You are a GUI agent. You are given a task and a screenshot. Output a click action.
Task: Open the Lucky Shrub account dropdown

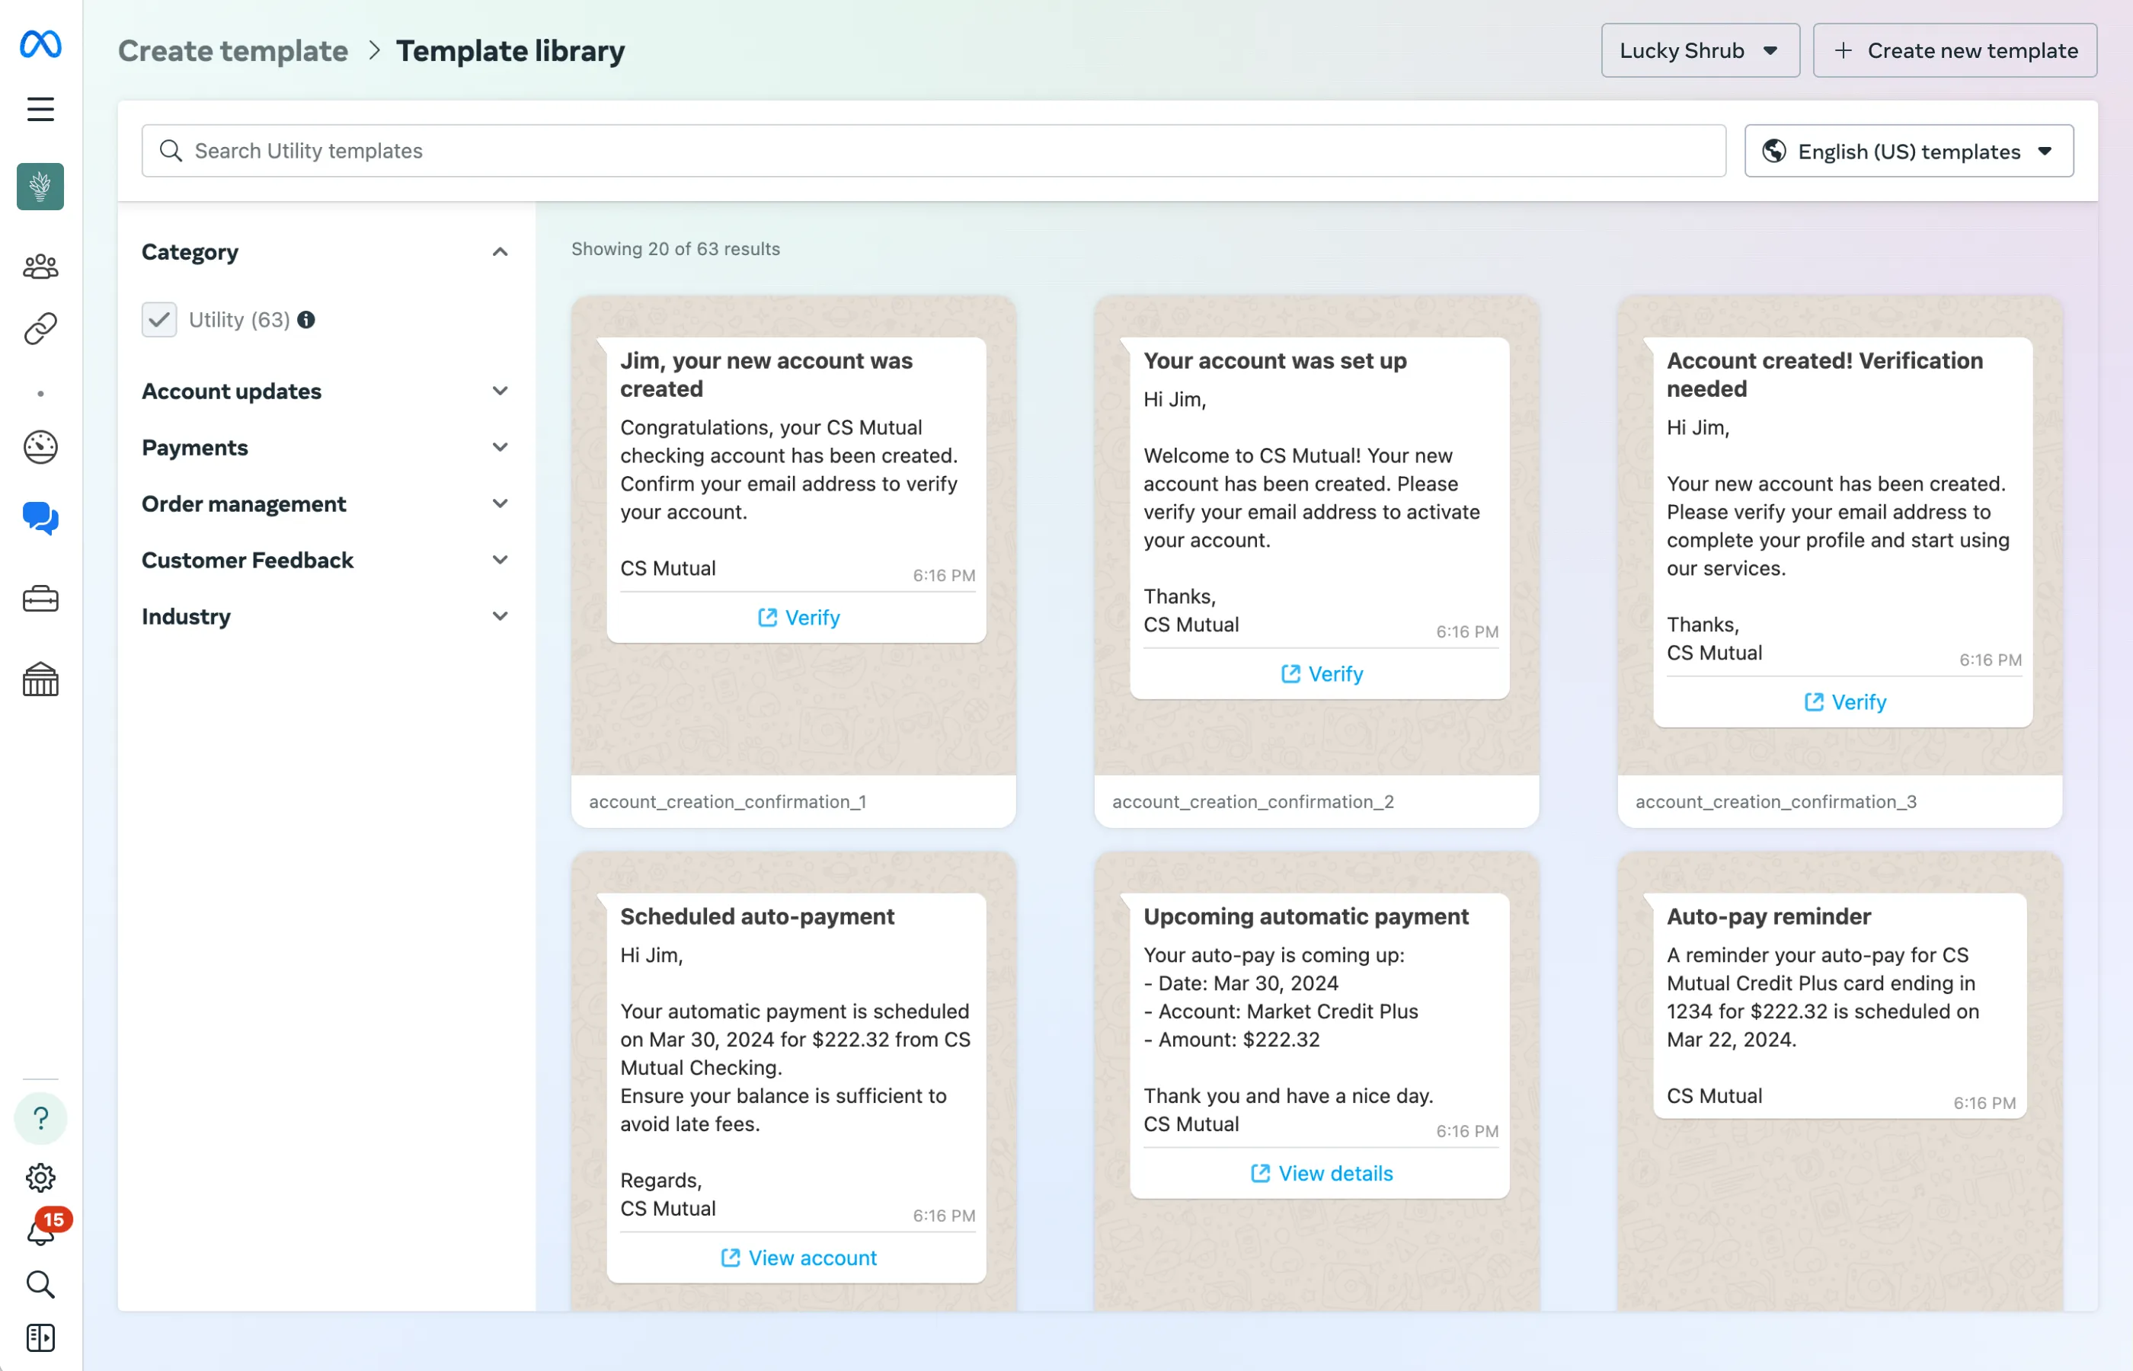(1700, 51)
